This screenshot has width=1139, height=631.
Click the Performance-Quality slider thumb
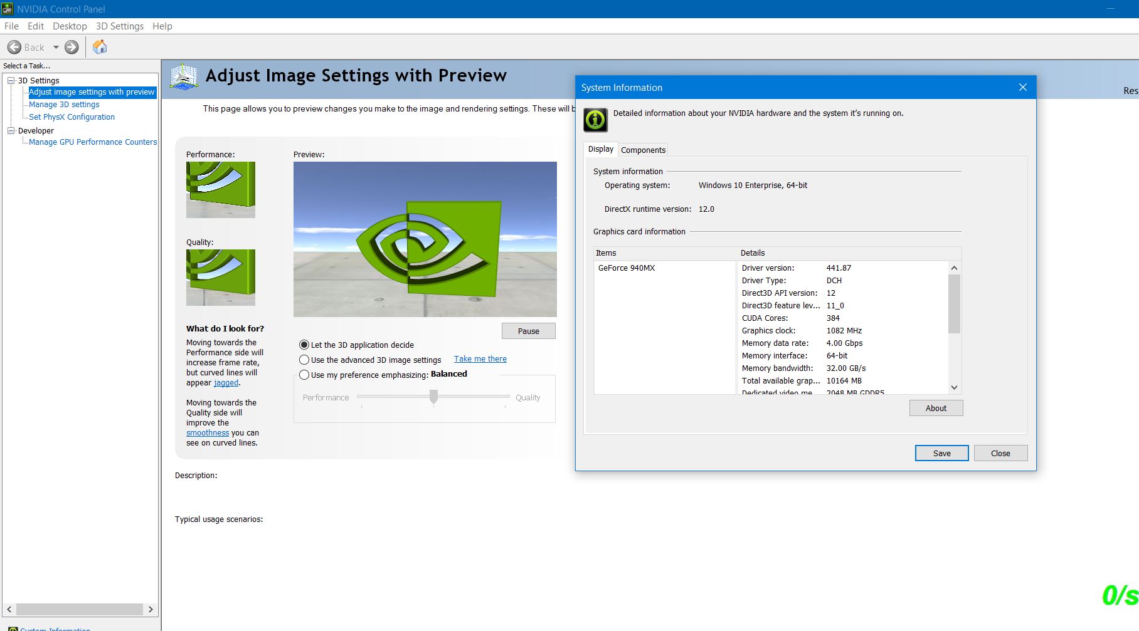(433, 397)
